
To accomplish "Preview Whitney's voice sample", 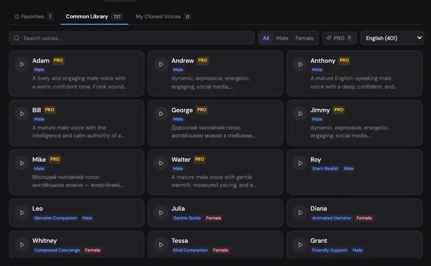I will [x=22, y=245].
